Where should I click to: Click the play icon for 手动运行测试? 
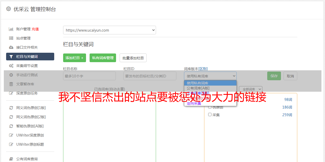(x=11, y=75)
